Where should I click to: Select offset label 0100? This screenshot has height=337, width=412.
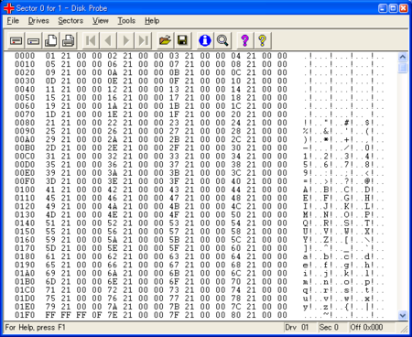click(x=25, y=190)
